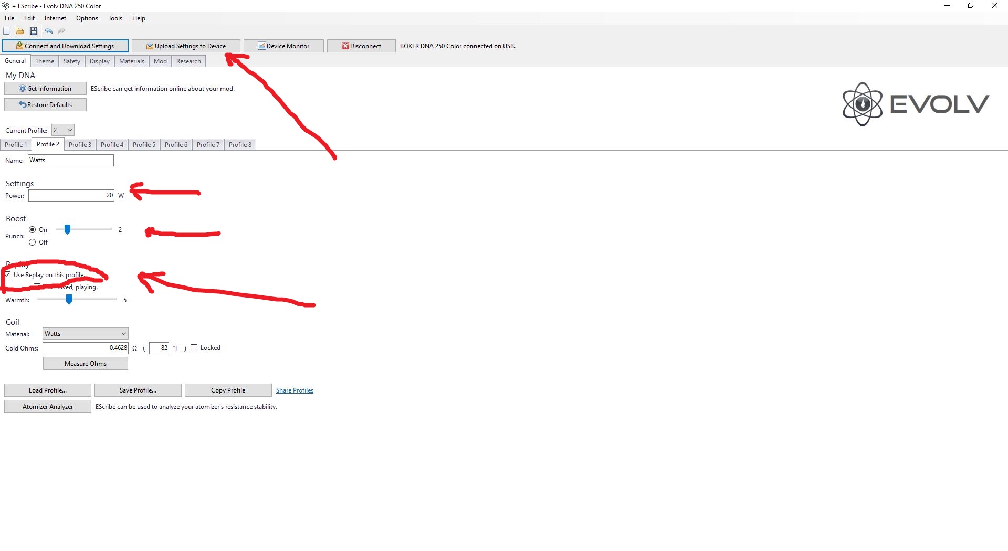
Task: Toggle Use Replay on this profile
Action: [x=8, y=275]
